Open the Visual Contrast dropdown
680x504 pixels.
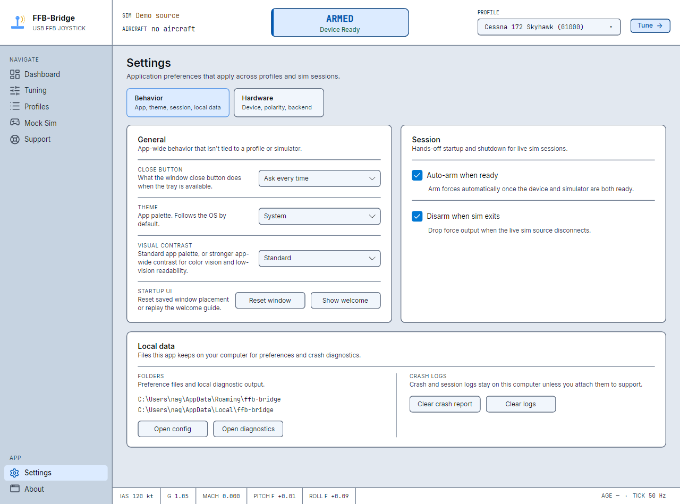coord(319,258)
